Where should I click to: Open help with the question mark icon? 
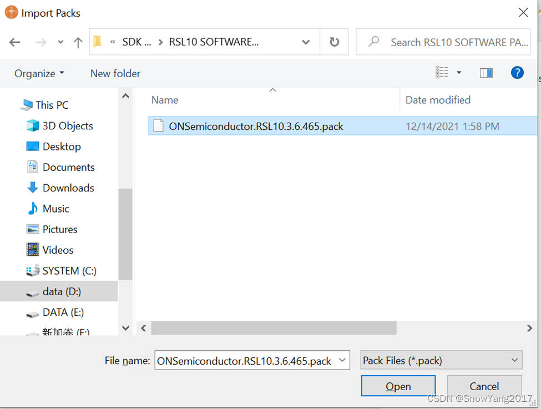[517, 73]
